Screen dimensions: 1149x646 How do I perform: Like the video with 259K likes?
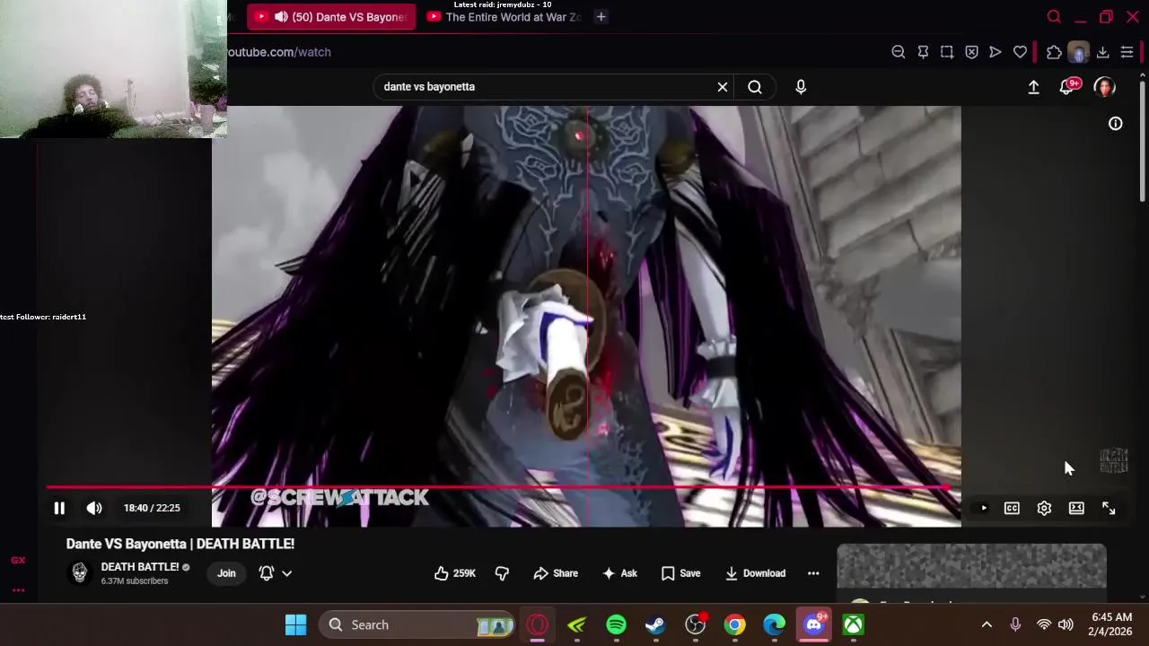tap(455, 573)
